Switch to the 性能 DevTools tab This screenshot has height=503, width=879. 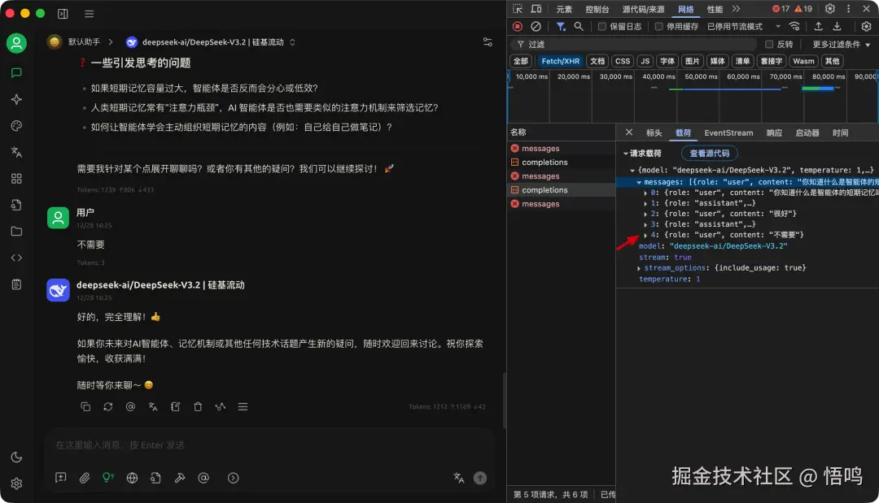[x=715, y=9]
